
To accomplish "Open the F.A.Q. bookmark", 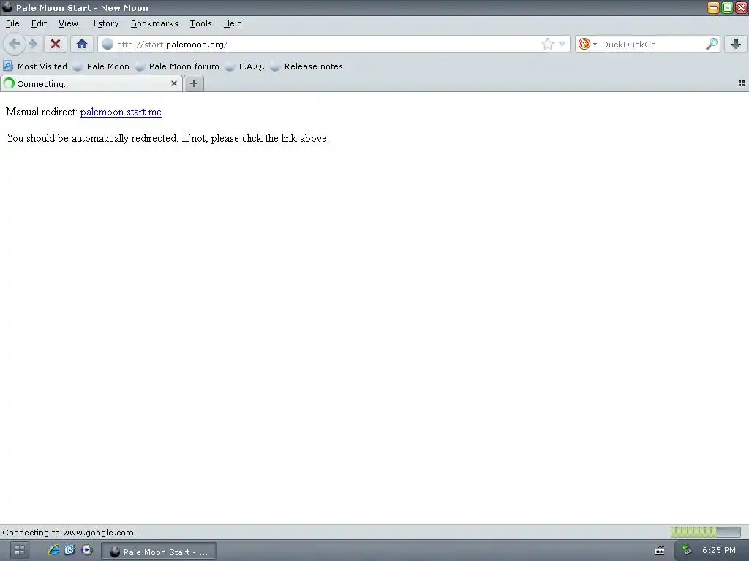I will (244, 66).
